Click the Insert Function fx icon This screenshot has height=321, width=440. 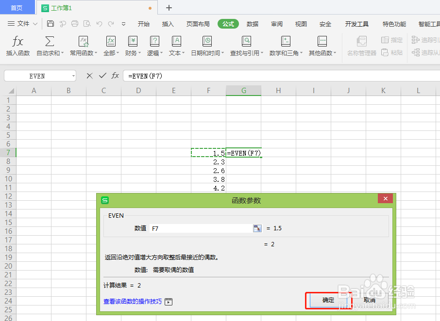tap(17, 41)
